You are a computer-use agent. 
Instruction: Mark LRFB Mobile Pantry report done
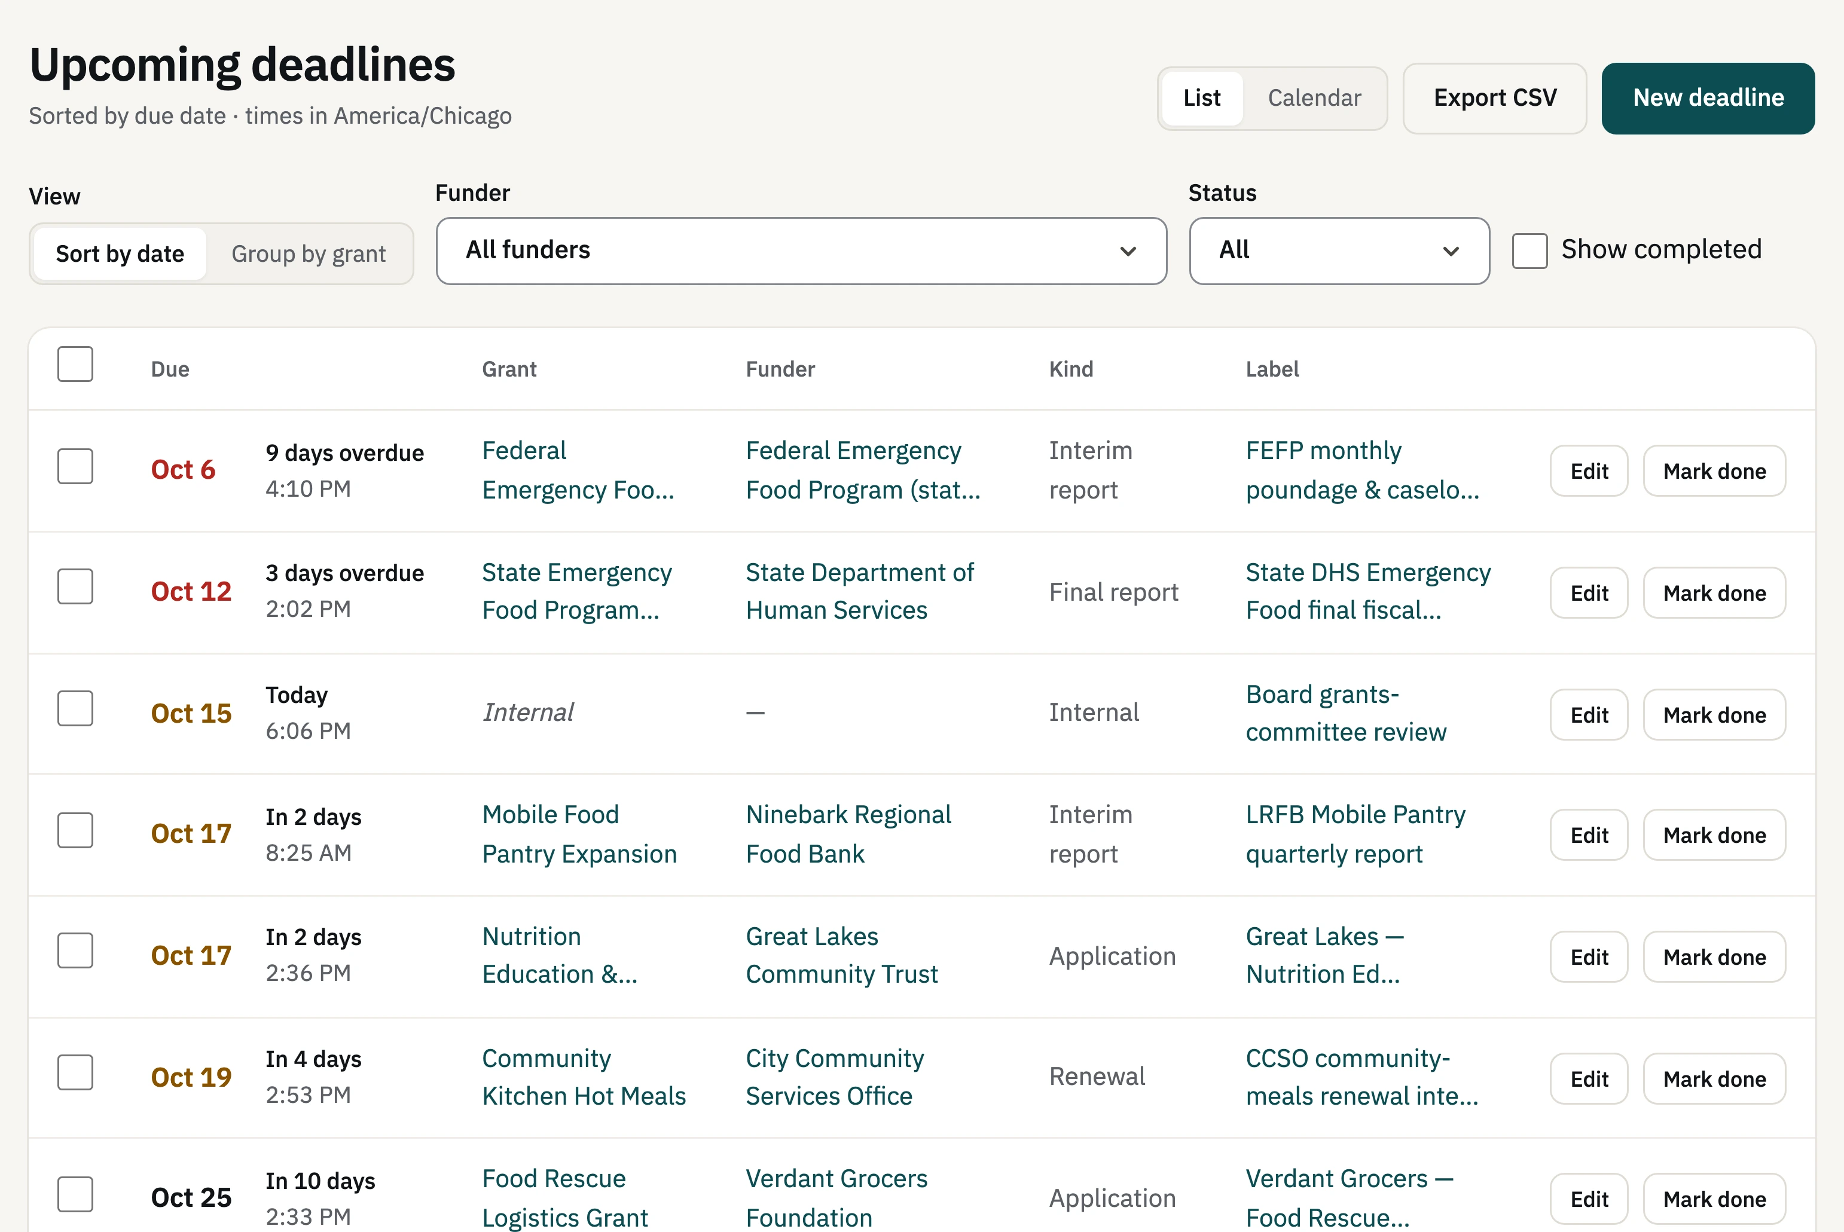click(x=1714, y=834)
